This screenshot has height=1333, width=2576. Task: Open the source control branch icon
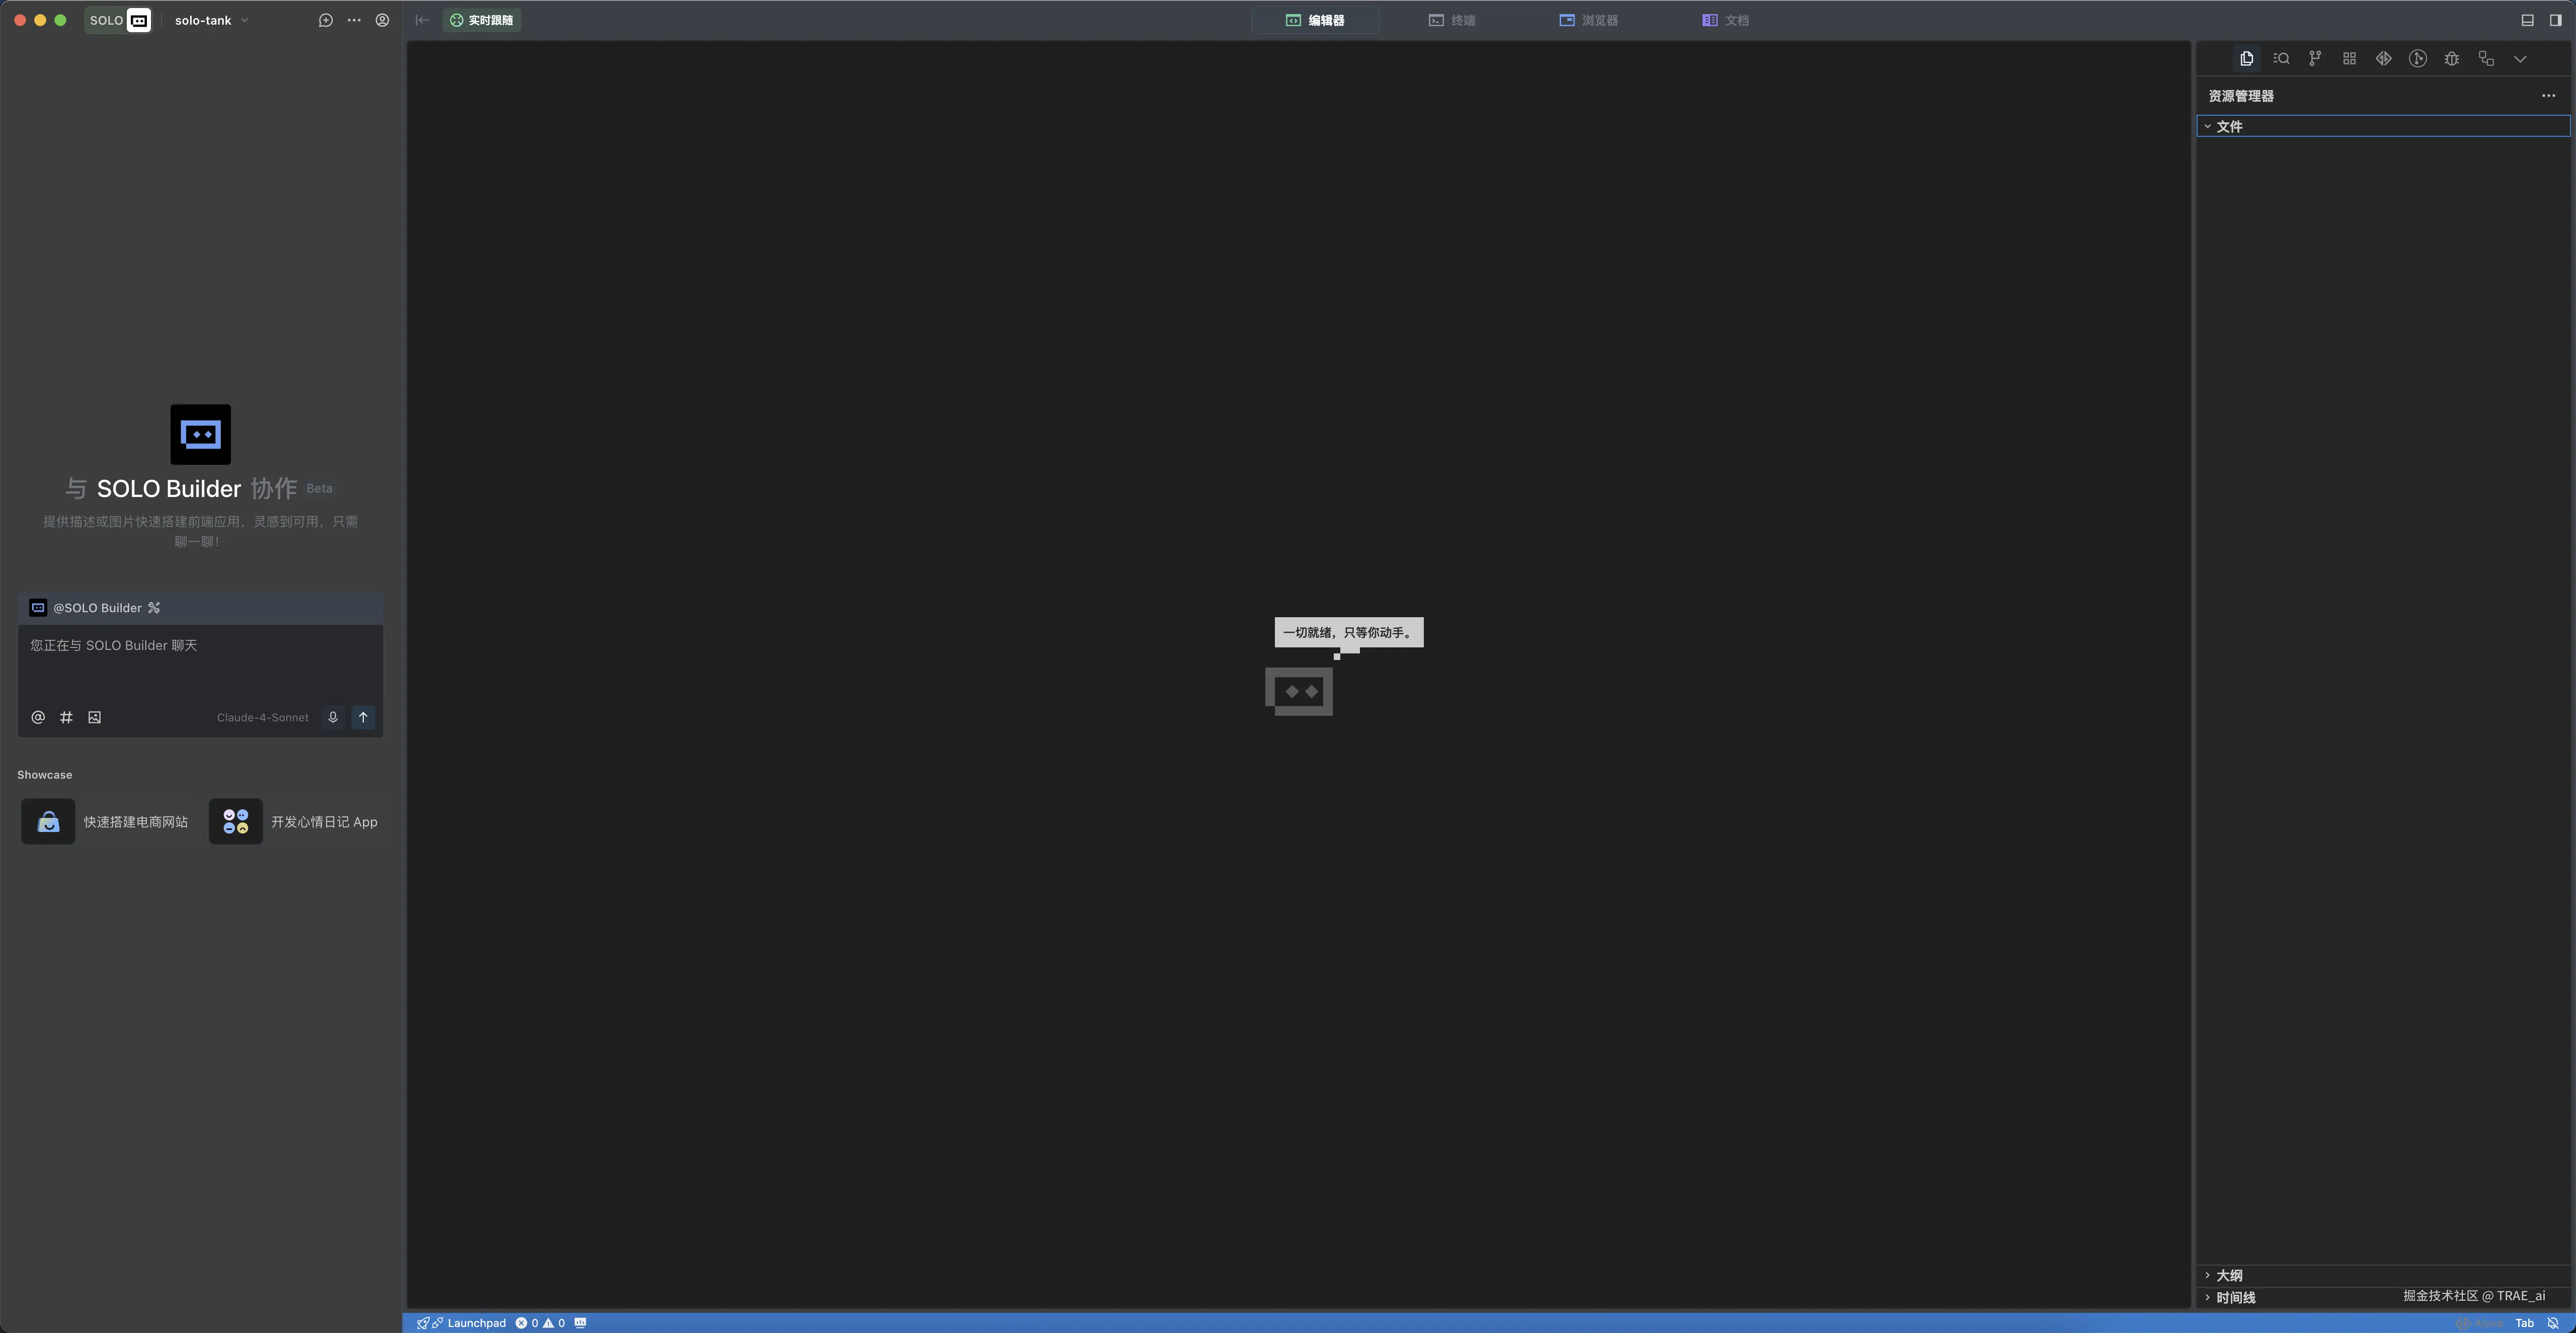(2315, 59)
